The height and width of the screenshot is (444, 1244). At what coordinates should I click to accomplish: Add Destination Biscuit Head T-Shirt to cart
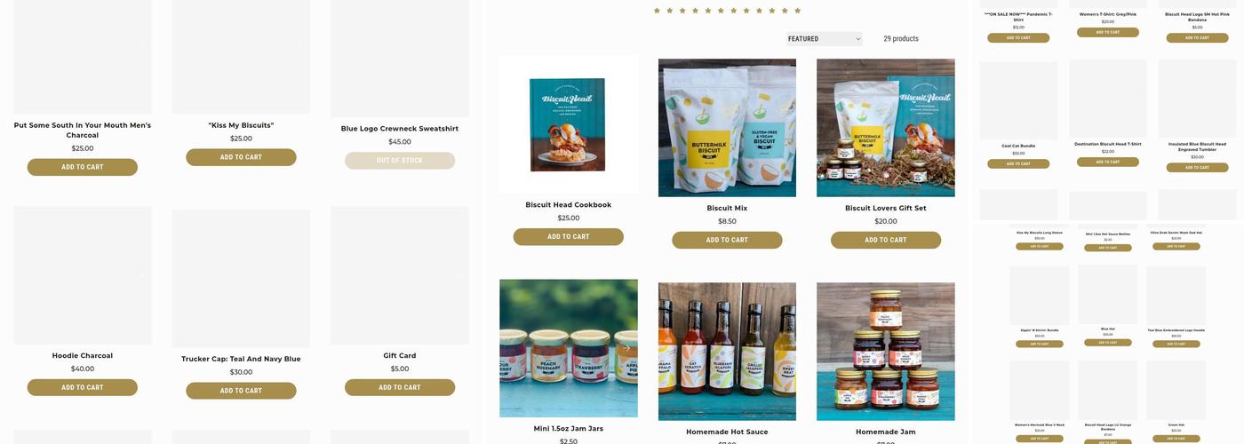point(1108,162)
